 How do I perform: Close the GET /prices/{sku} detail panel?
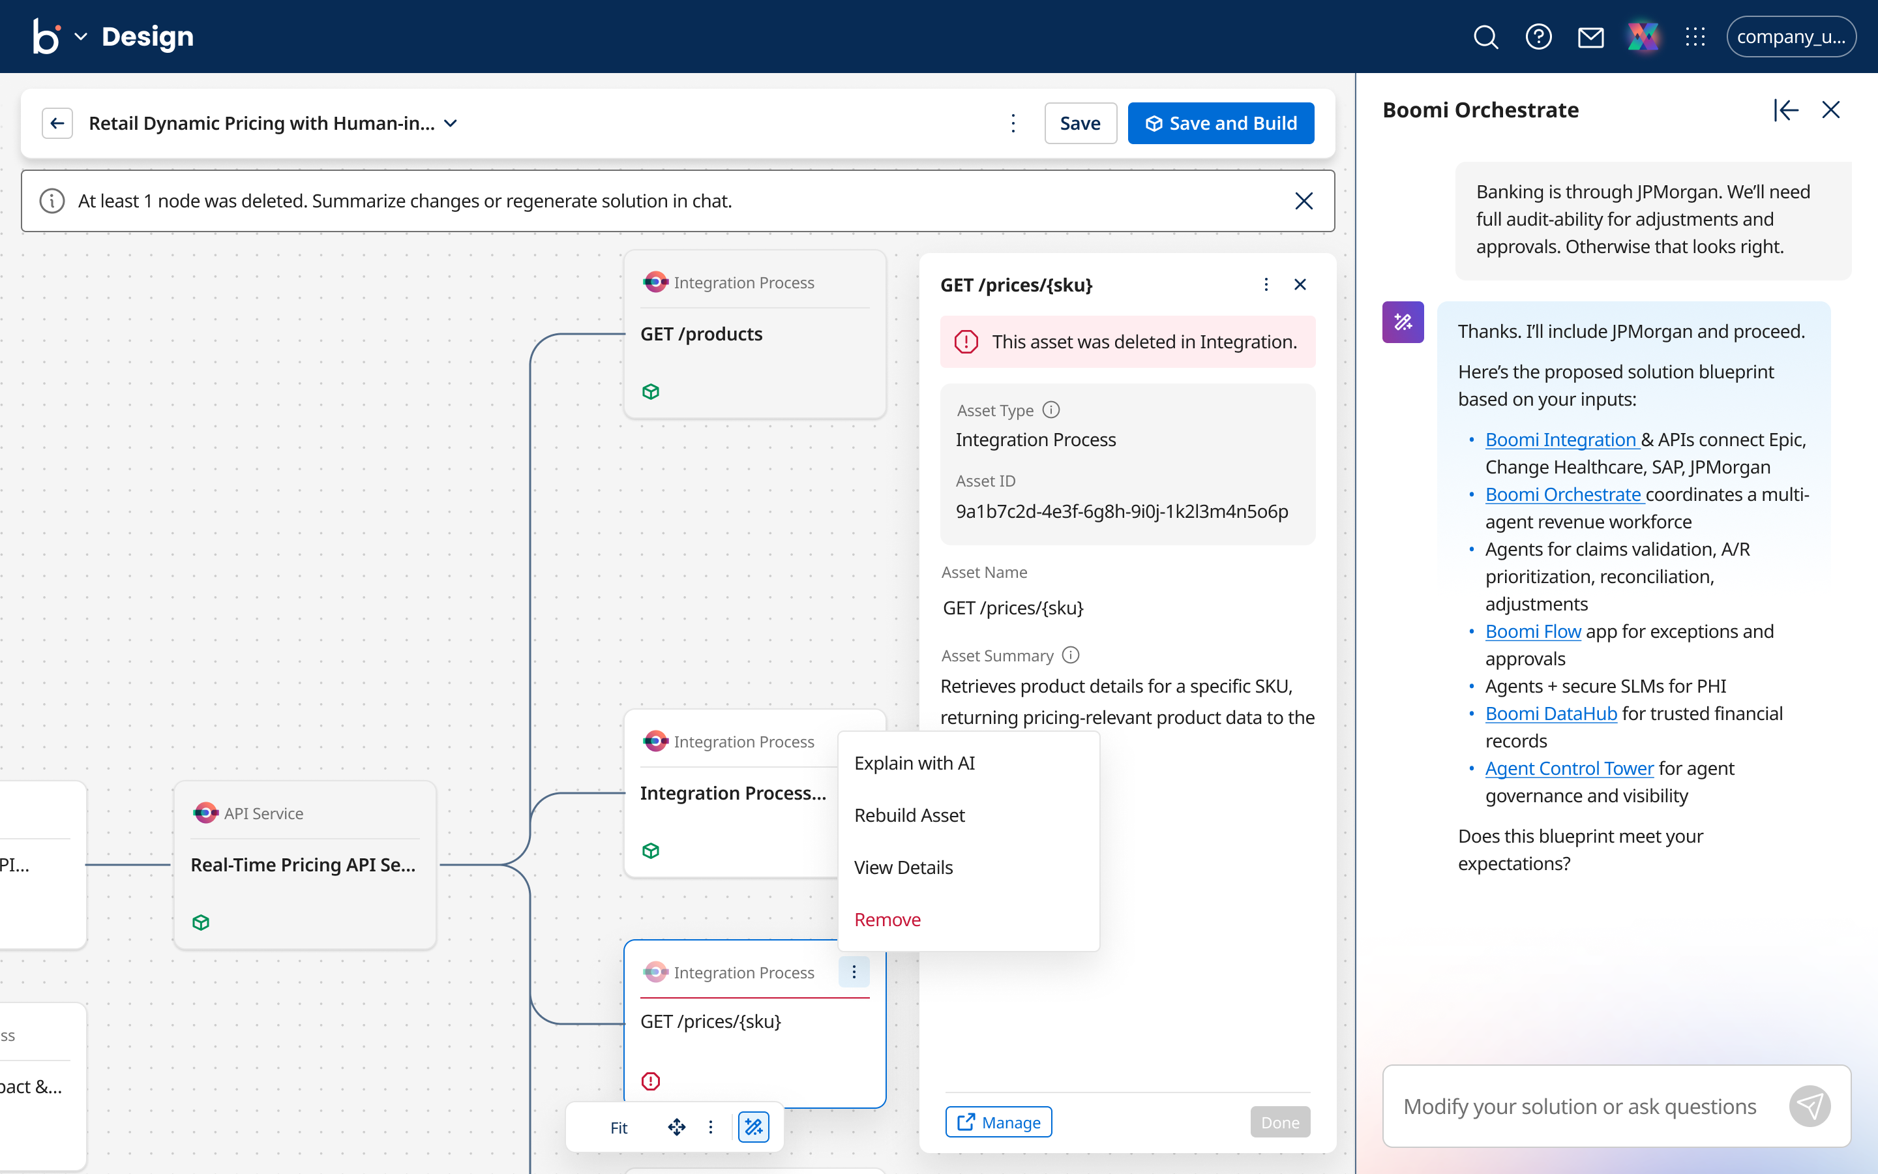pyautogui.click(x=1301, y=285)
